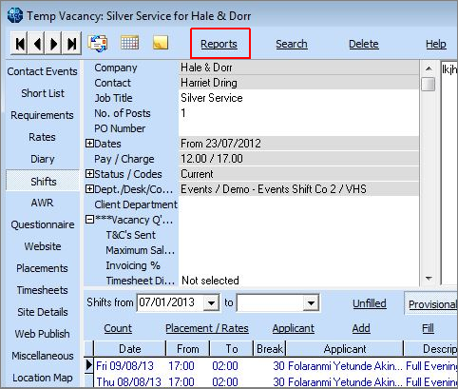Screen dimensions: 458x389
Task: Go to previous record arrow
Action: [37, 44]
